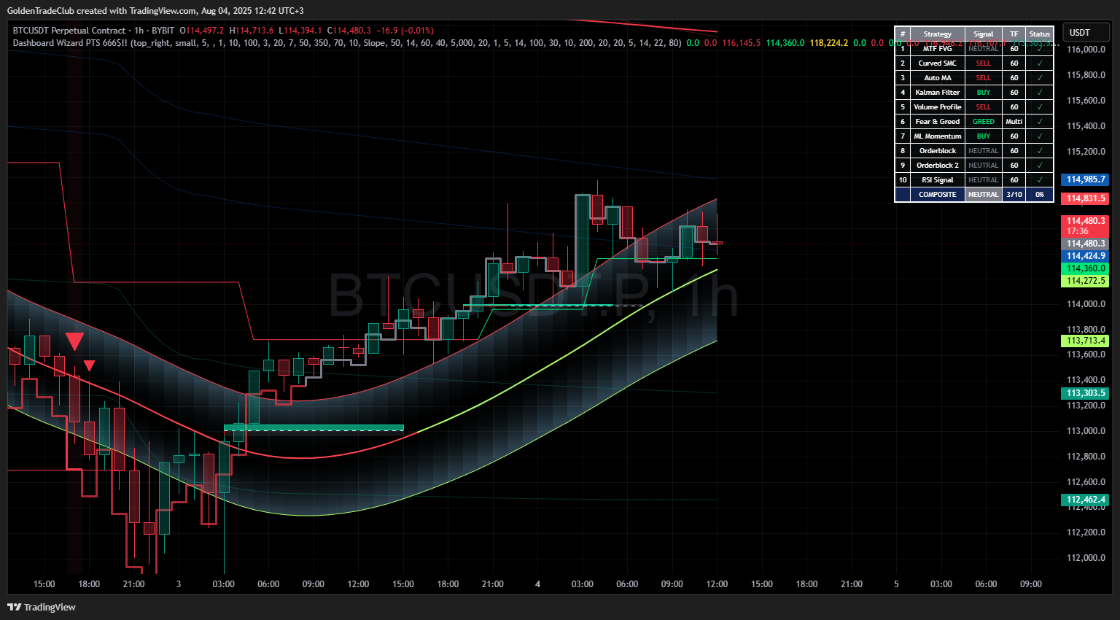Click the red 114,831.5 price label
Screen dimensions: 1120x620
[1085, 198]
